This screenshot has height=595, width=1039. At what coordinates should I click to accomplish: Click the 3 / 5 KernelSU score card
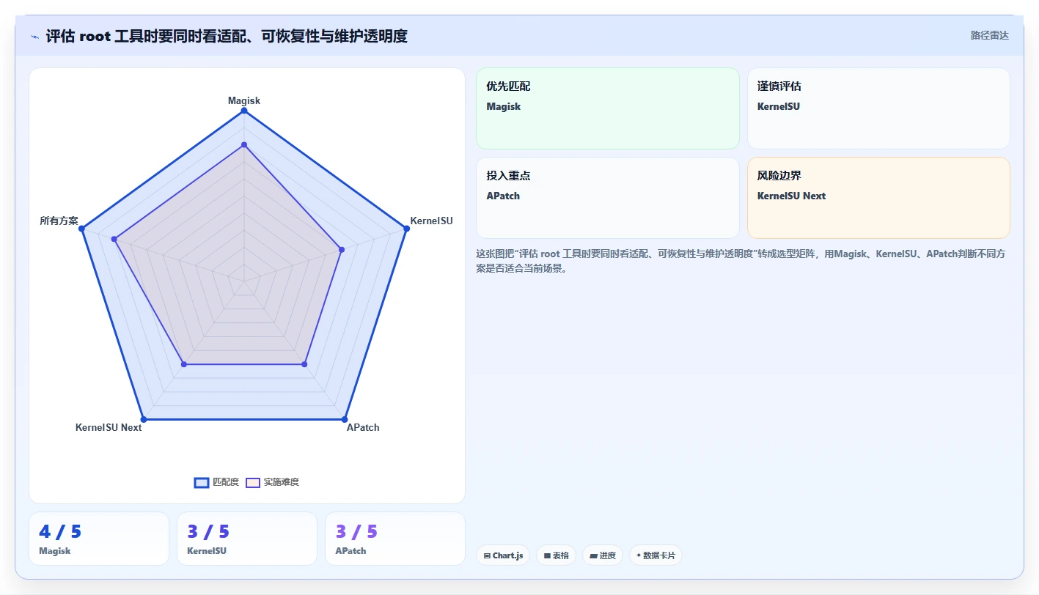[x=247, y=539]
